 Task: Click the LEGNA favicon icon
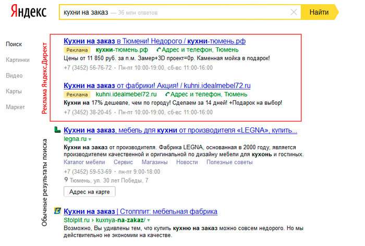pyautogui.click(x=57, y=130)
